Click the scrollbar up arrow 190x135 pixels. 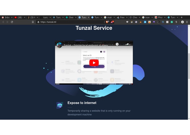point(189,26)
